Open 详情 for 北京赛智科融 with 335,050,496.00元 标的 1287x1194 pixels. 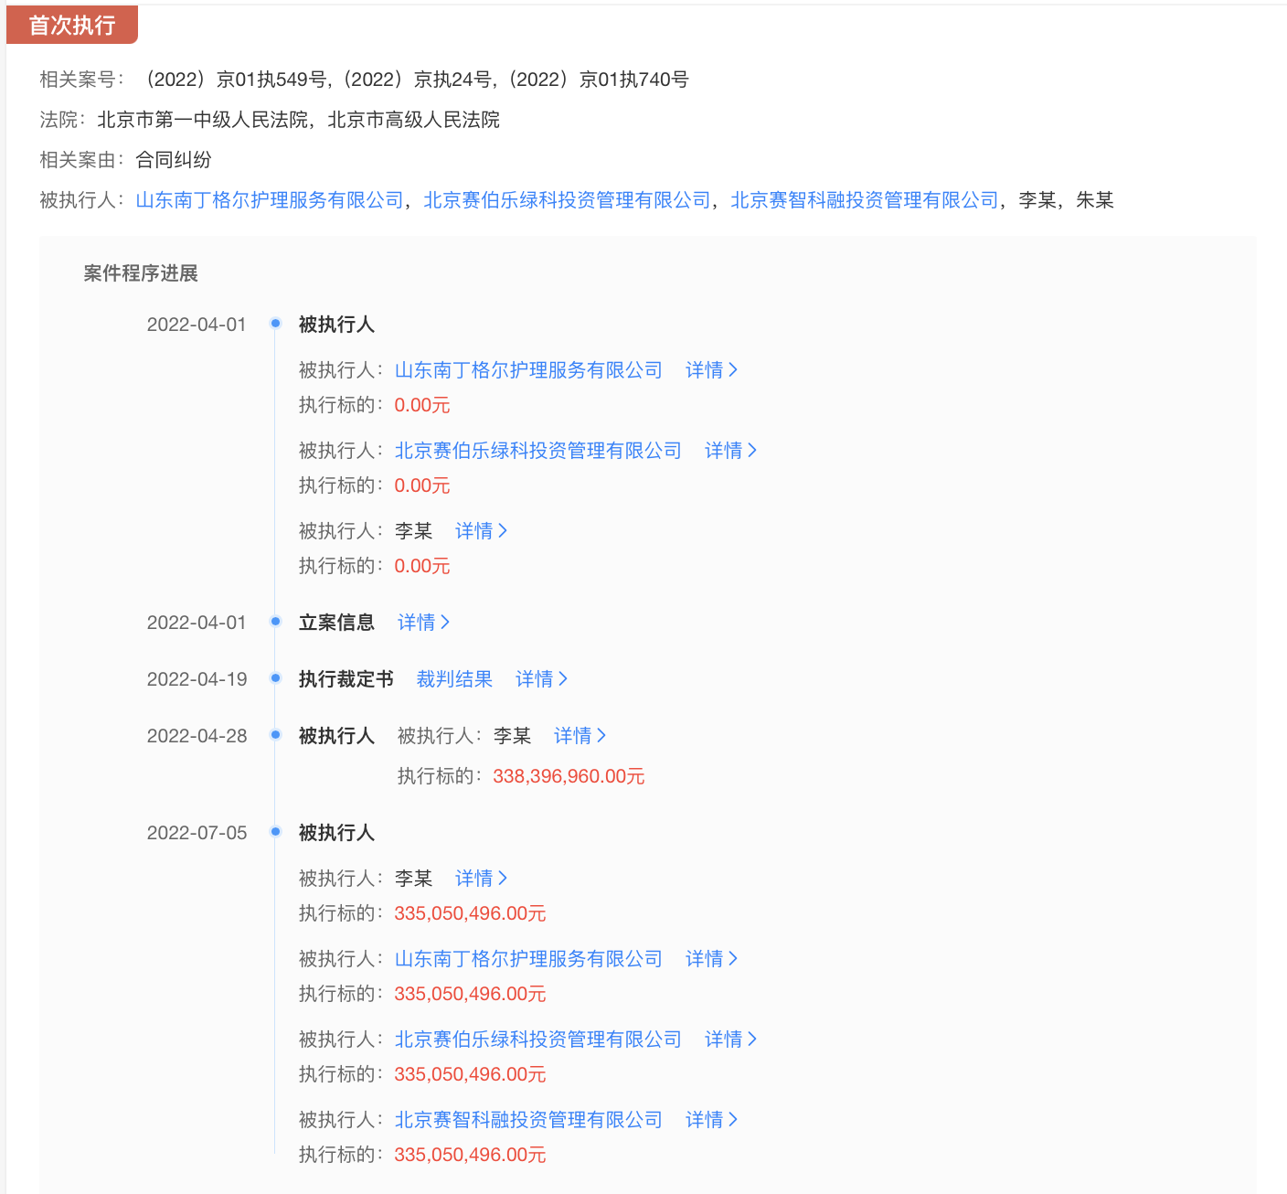click(x=711, y=1120)
